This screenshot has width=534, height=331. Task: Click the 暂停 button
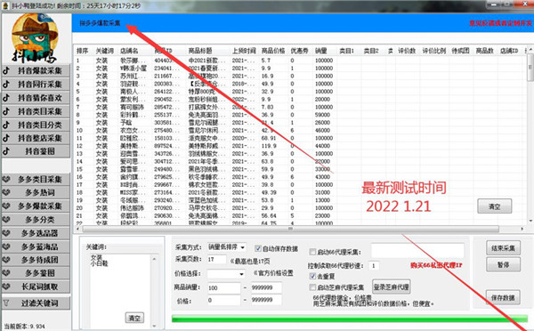[x=503, y=264]
